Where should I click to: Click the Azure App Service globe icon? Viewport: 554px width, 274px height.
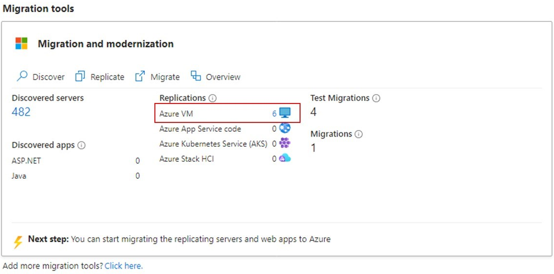[x=285, y=128]
